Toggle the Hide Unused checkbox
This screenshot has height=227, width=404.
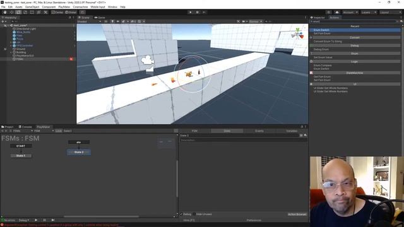tap(194, 214)
